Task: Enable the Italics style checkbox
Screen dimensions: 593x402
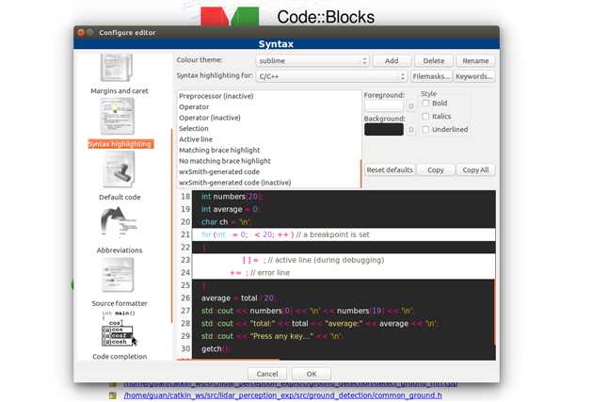Action: click(x=425, y=116)
